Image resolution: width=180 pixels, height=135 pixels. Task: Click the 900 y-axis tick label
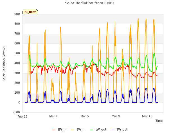tap(17, 14)
